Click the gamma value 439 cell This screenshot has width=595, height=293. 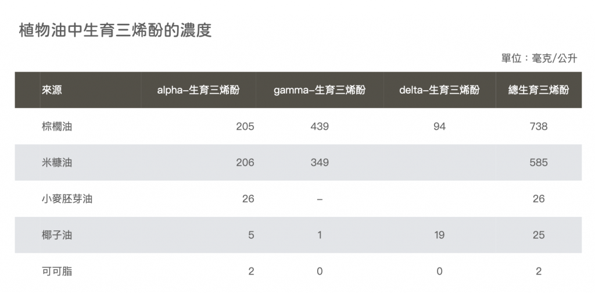320,126
